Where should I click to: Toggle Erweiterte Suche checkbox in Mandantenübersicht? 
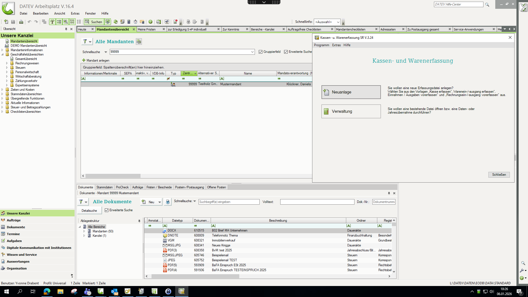click(286, 52)
